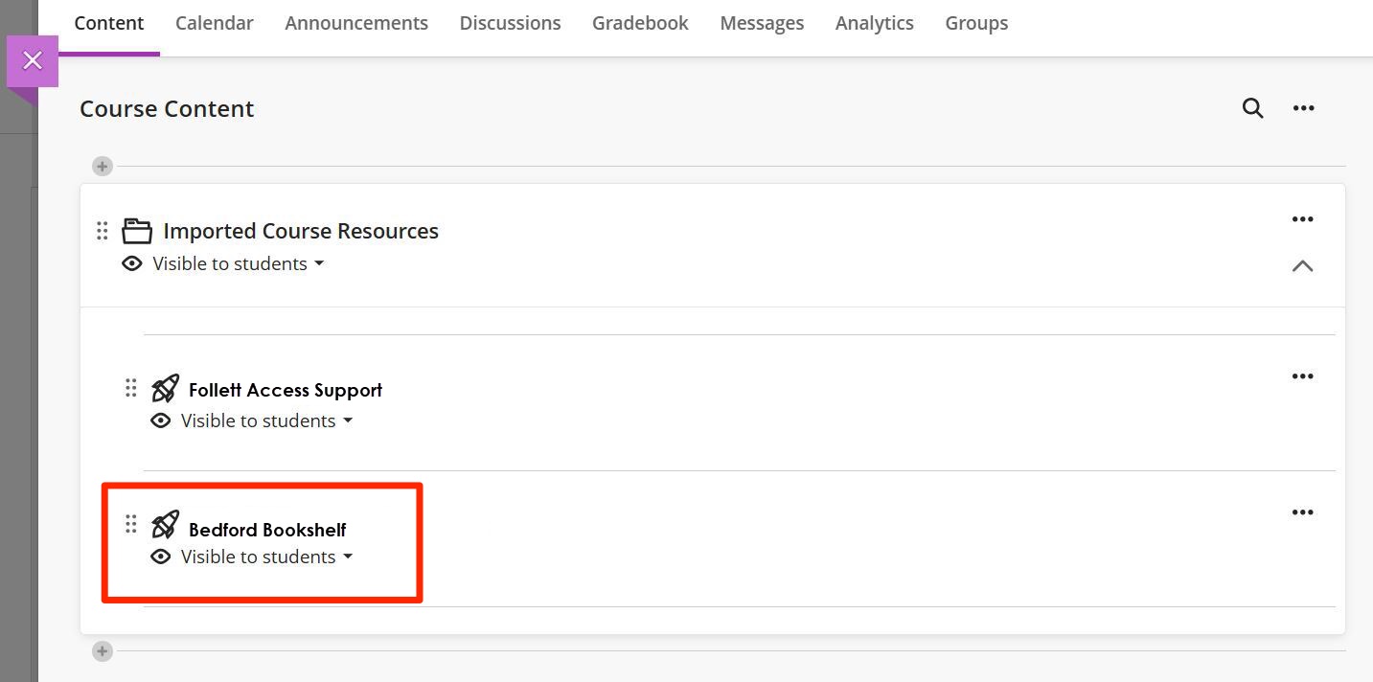The height and width of the screenshot is (682, 1373).
Task: Collapse the Imported Course Resources folder chevron
Action: [x=1302, y=266]
